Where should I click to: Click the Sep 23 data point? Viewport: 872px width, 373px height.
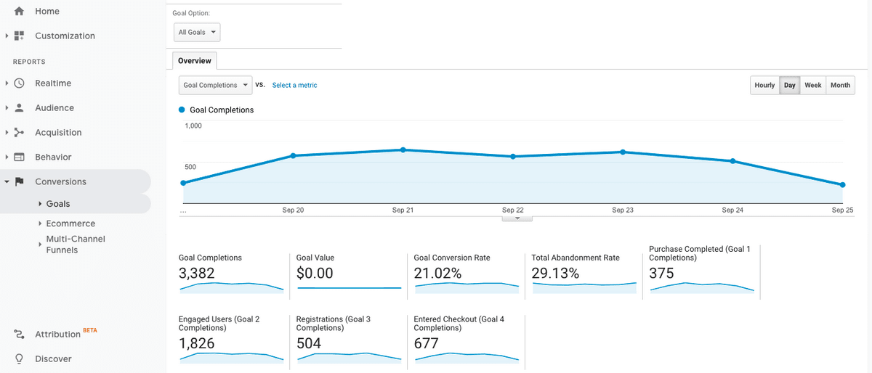(x=623, y=152)
